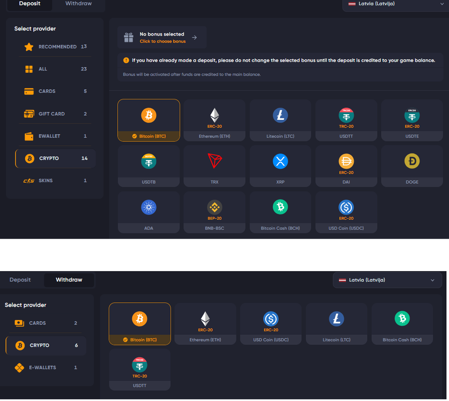
Task: Select BNB-BSC BEP-20 deposit method
Action: (x=214, y=212)
